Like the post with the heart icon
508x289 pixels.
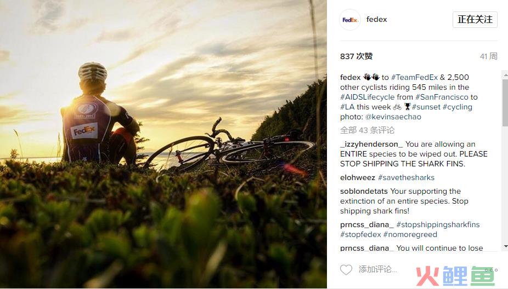tap(346, 270)
